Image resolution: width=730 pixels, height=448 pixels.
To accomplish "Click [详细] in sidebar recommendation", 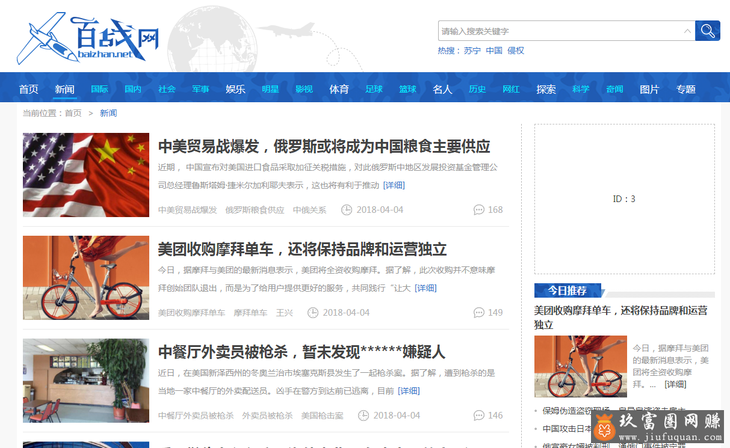I will 675,384.
